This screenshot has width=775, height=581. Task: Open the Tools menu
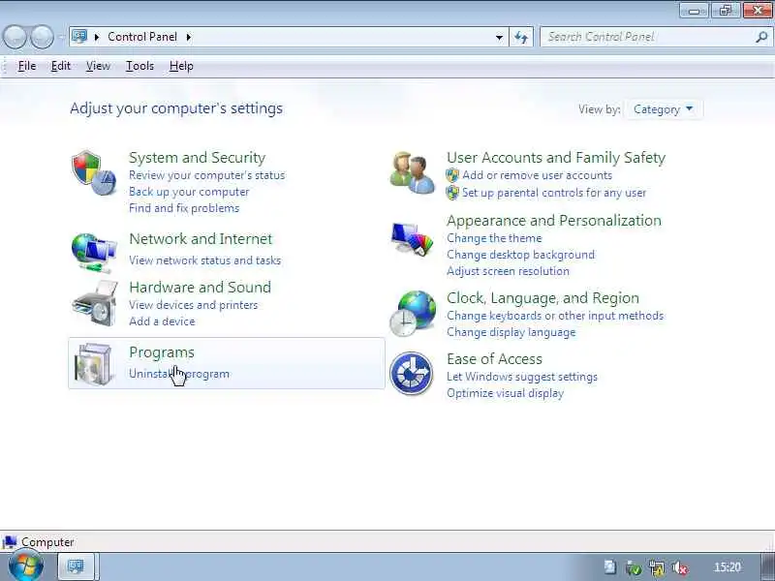[x=139, y=66]
